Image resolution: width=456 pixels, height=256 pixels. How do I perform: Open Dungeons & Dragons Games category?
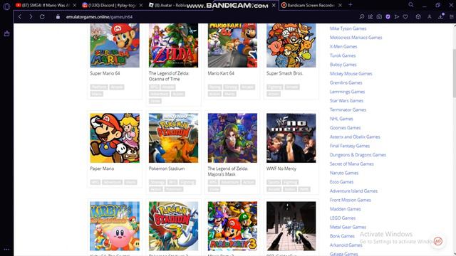(358, 155)
